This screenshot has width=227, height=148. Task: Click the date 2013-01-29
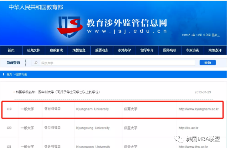[x=203, y=92]
